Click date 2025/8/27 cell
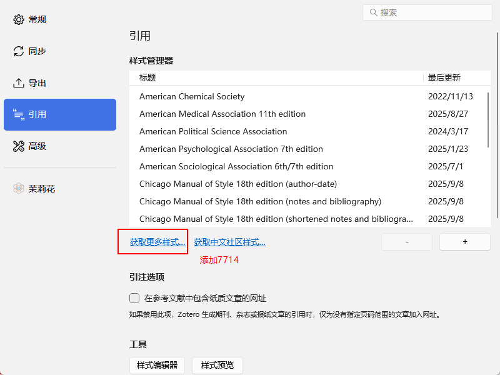Viewport: 500px width, 375px height. 448,114
